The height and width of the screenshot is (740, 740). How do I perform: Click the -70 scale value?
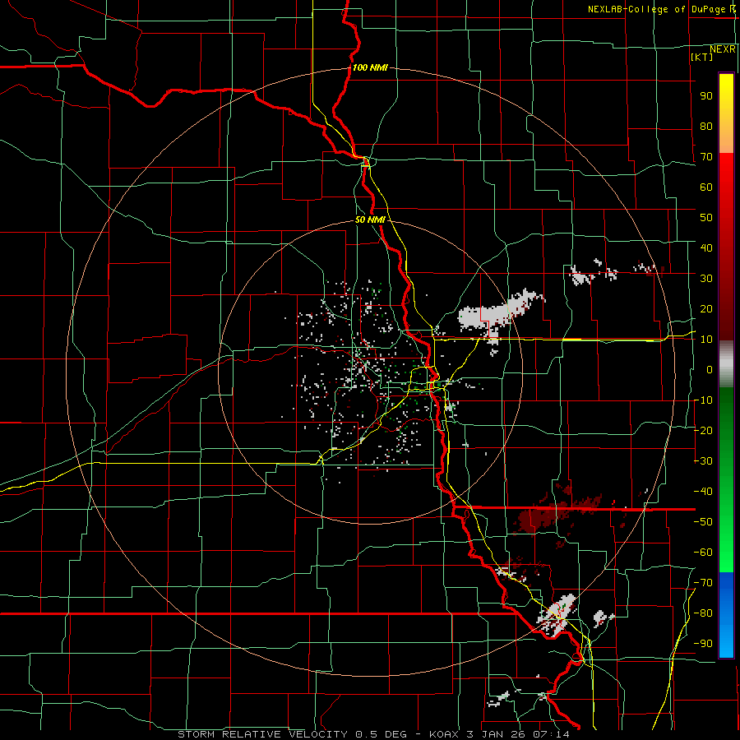(x=704, y=583)
